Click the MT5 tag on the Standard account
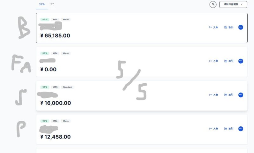The image size is (254, 153). click(x=55, y=87)
